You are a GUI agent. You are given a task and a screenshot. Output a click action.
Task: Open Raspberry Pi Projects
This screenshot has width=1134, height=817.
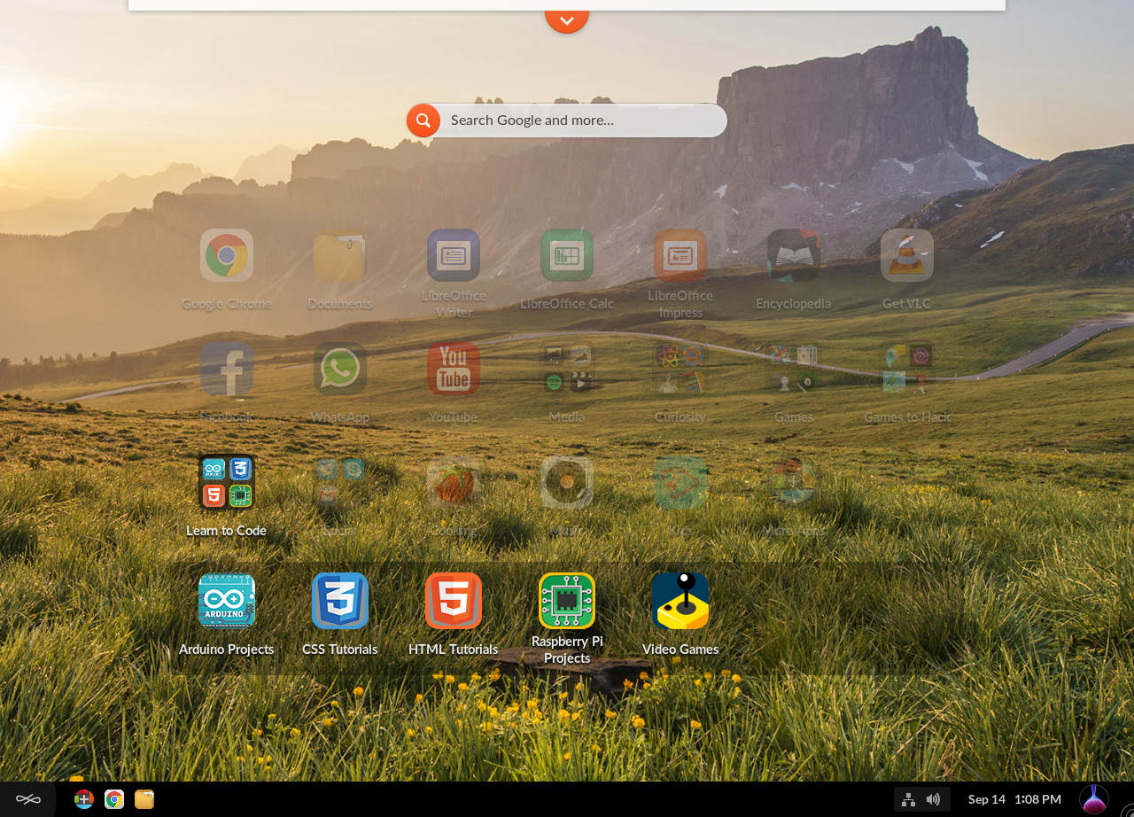tap(567, 601)
